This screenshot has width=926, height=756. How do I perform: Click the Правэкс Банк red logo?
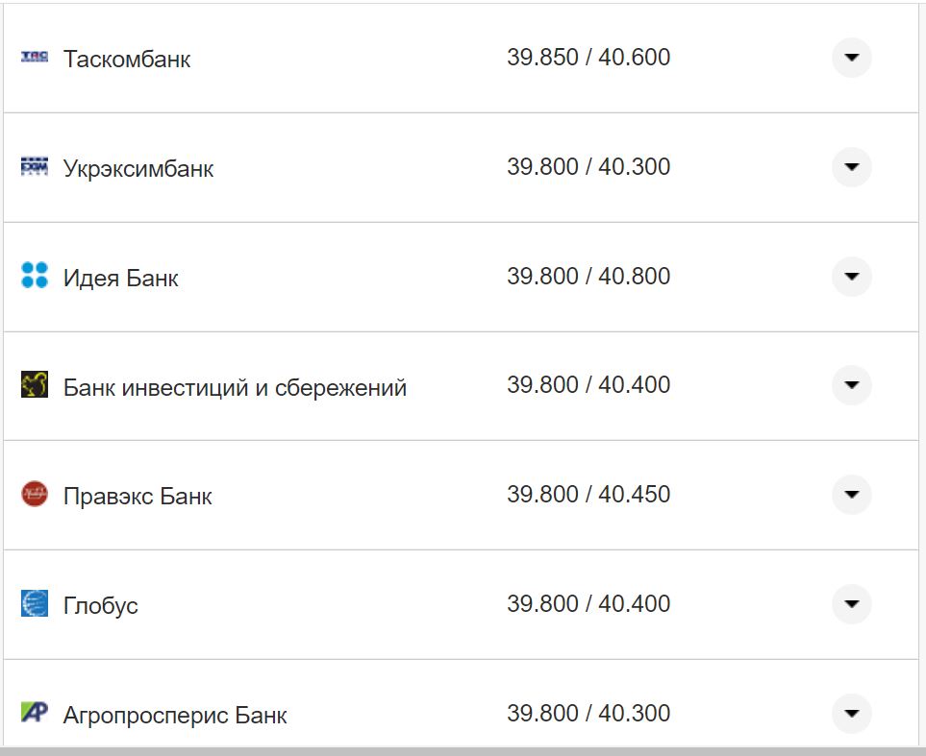[x=35, y=495]
